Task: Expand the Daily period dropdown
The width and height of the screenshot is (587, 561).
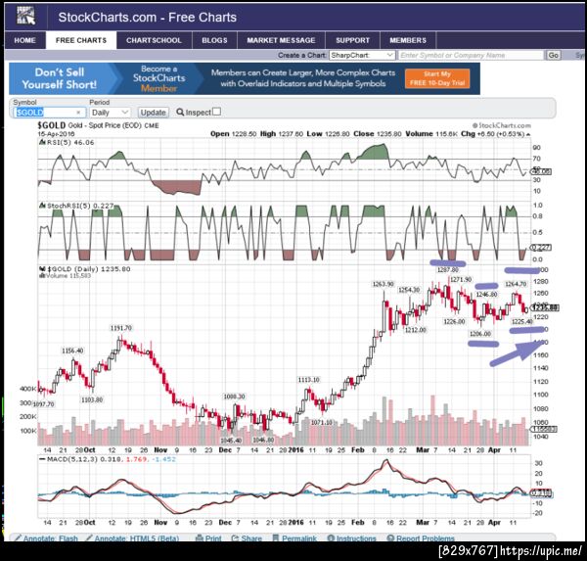Action: coord(110,113)
